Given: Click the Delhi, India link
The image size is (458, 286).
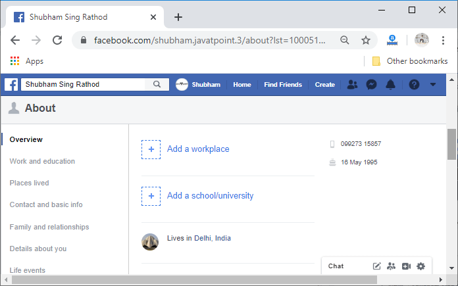Looking at the screenshot, I should [213, 238].
